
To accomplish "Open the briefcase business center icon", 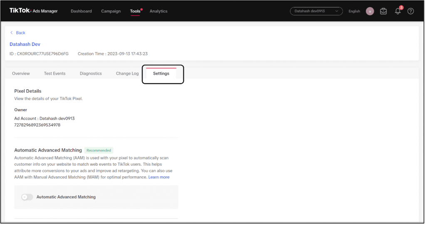I will coord(383,11).
